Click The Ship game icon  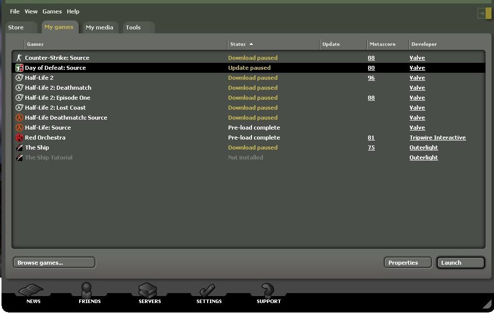19,148
